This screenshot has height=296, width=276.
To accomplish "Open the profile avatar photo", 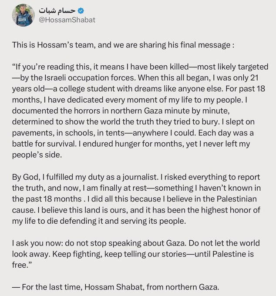I will [x=23, y=15].
